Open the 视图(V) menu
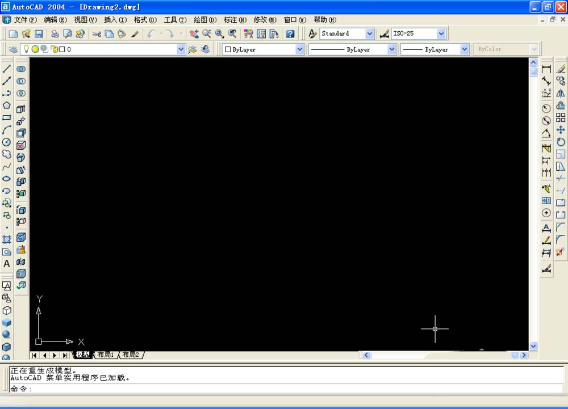Screen dimensions: 568x409 point(85,20)
